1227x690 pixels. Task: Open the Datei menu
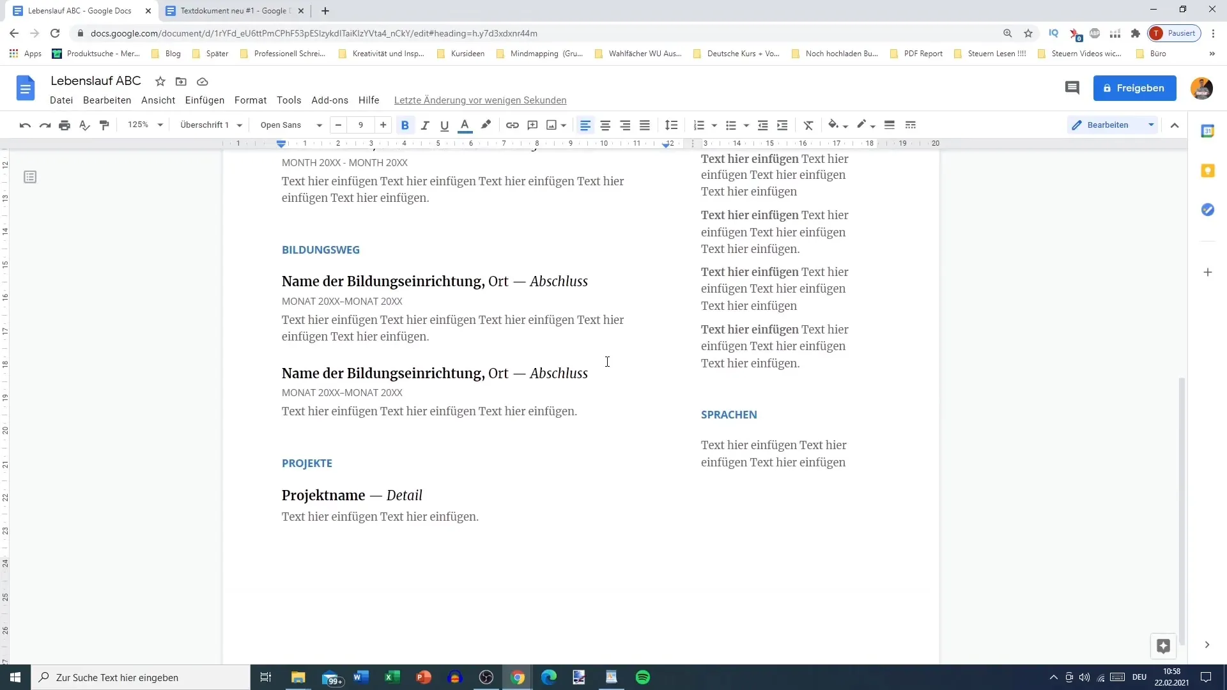(x=61, y=100)
